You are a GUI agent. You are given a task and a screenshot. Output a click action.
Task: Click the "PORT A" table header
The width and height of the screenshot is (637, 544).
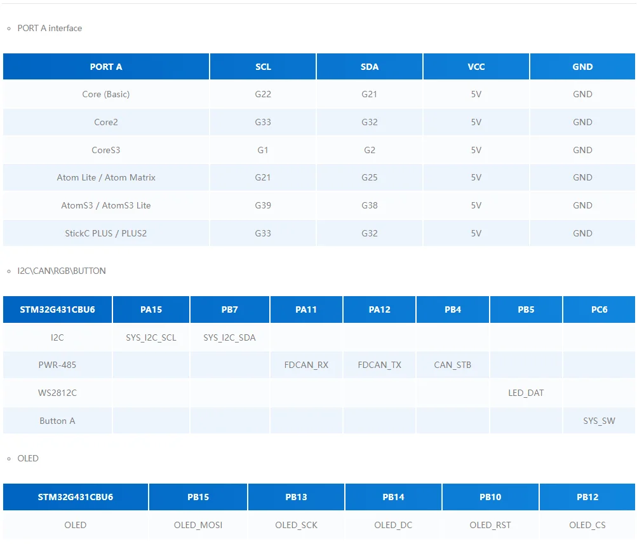tap(106, 67)
